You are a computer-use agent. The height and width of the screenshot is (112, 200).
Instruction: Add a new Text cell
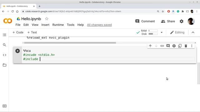32,32
